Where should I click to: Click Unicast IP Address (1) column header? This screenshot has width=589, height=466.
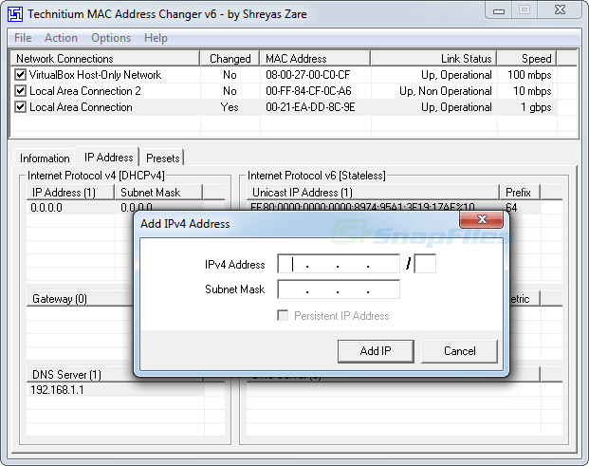pyautogui.click(x=373, y=193)
